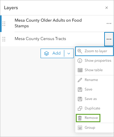The image size is (114, 137).
Task: Click the Show properties info icon
Action: pos(80,60)
